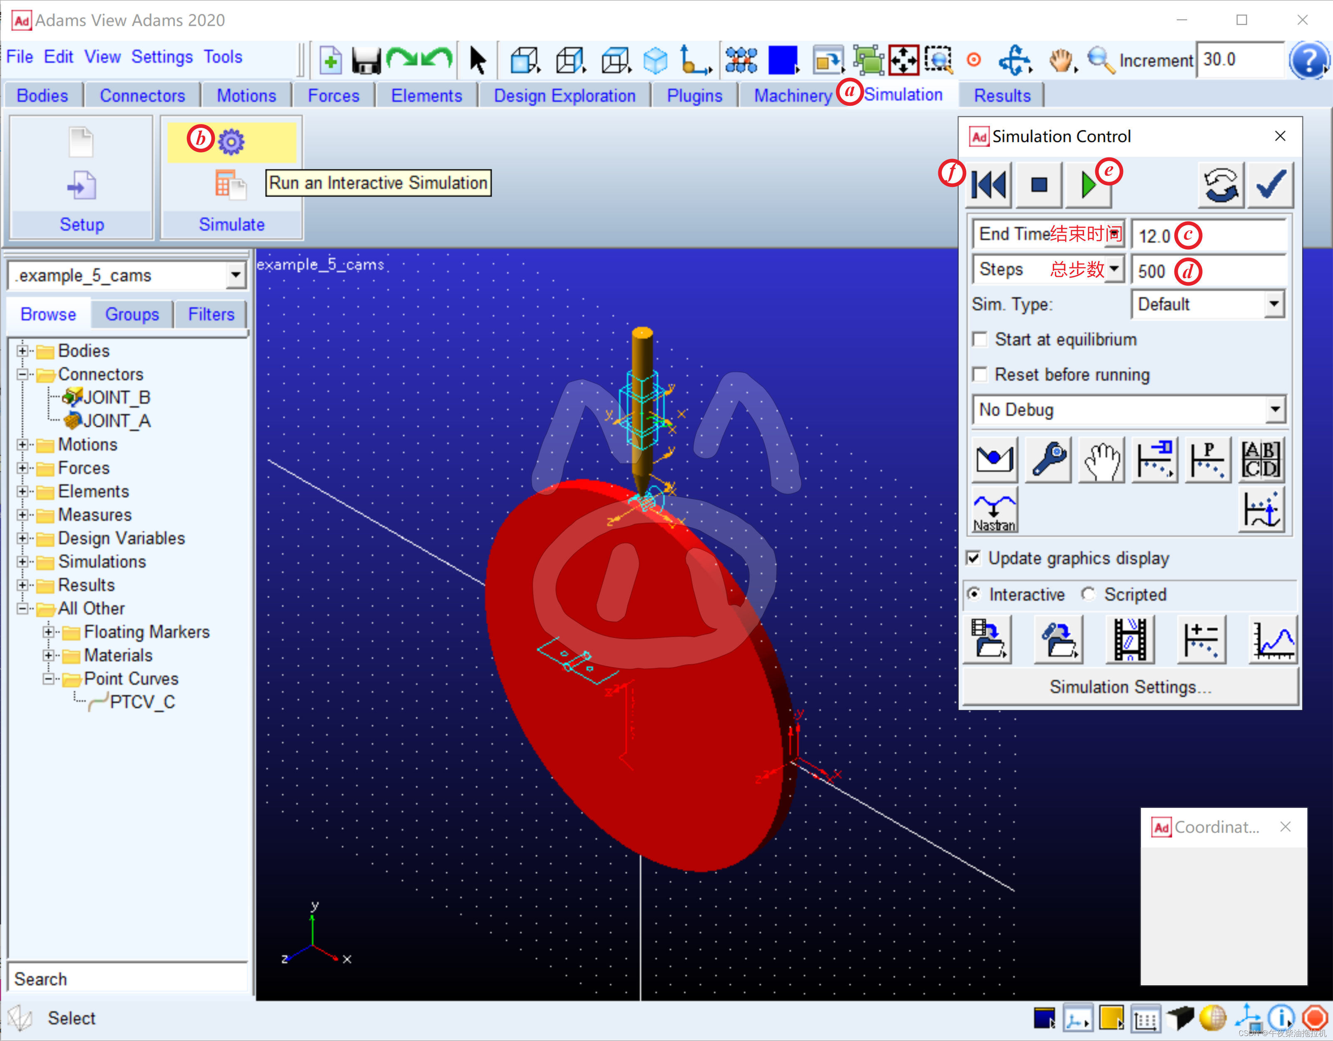Click the save floppy disk icon
This screenshot has height=1041, width=1333.
pyautogui.click(x=366, y=60)
